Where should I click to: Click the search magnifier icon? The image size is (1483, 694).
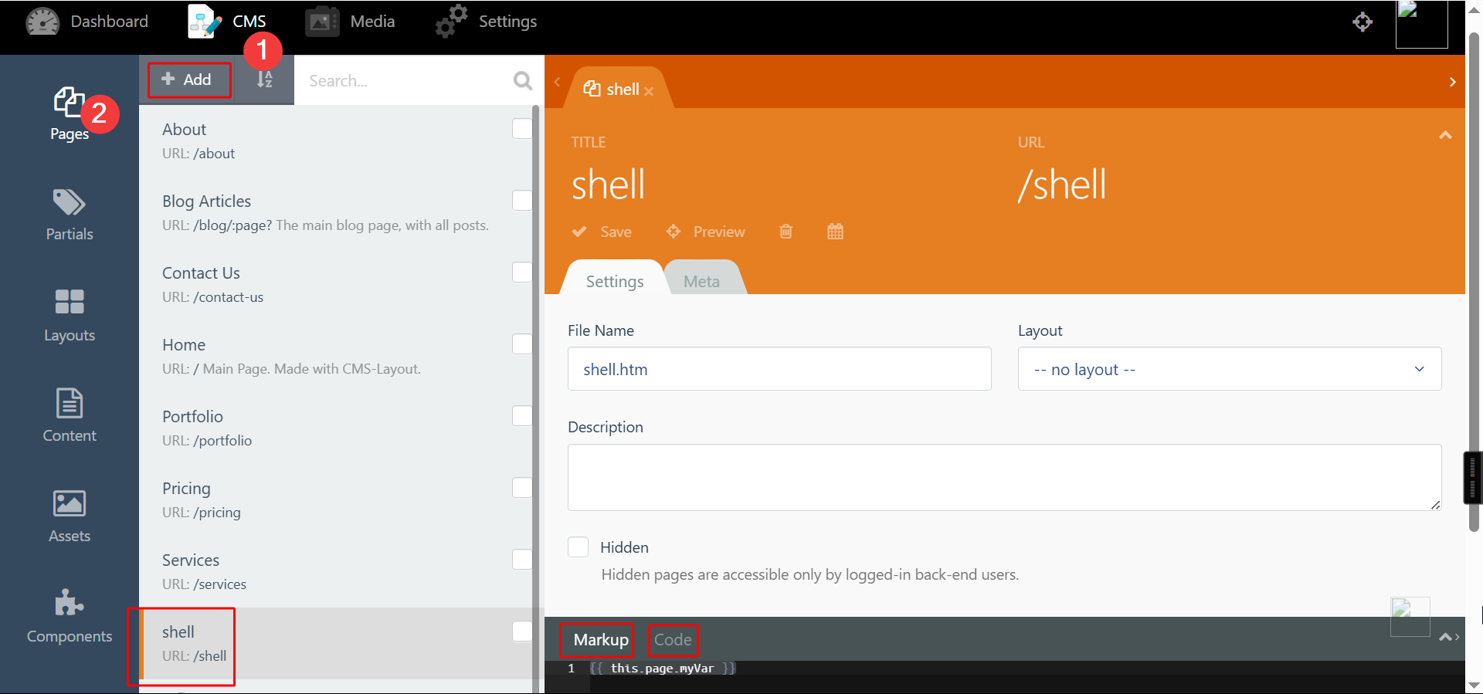523,80
